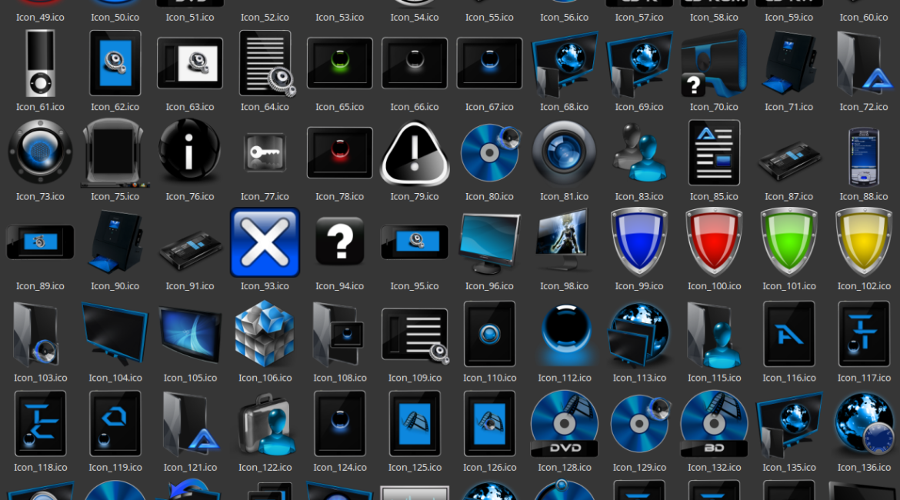Open the briefcase user icon Icon_122.ico

[x=265, y=423]
